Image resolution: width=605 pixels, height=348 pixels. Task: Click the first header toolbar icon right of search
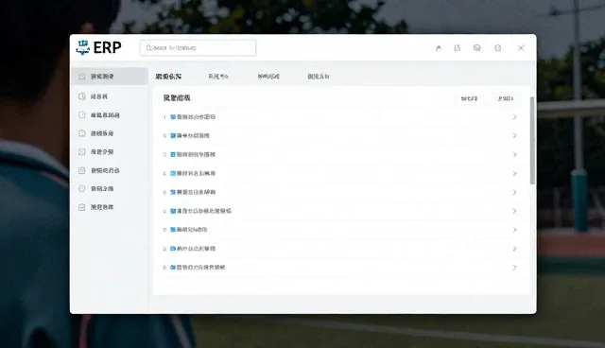[x=439, y=48]
